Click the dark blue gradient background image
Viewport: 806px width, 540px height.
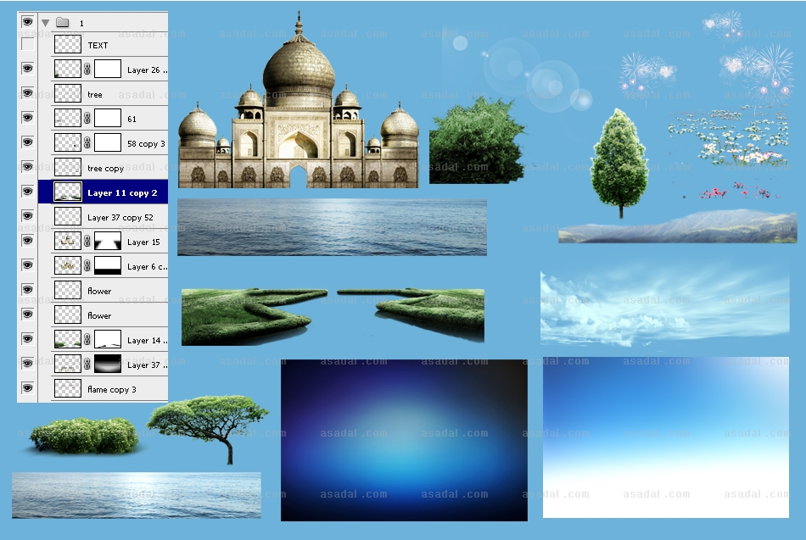click(404, 439)
